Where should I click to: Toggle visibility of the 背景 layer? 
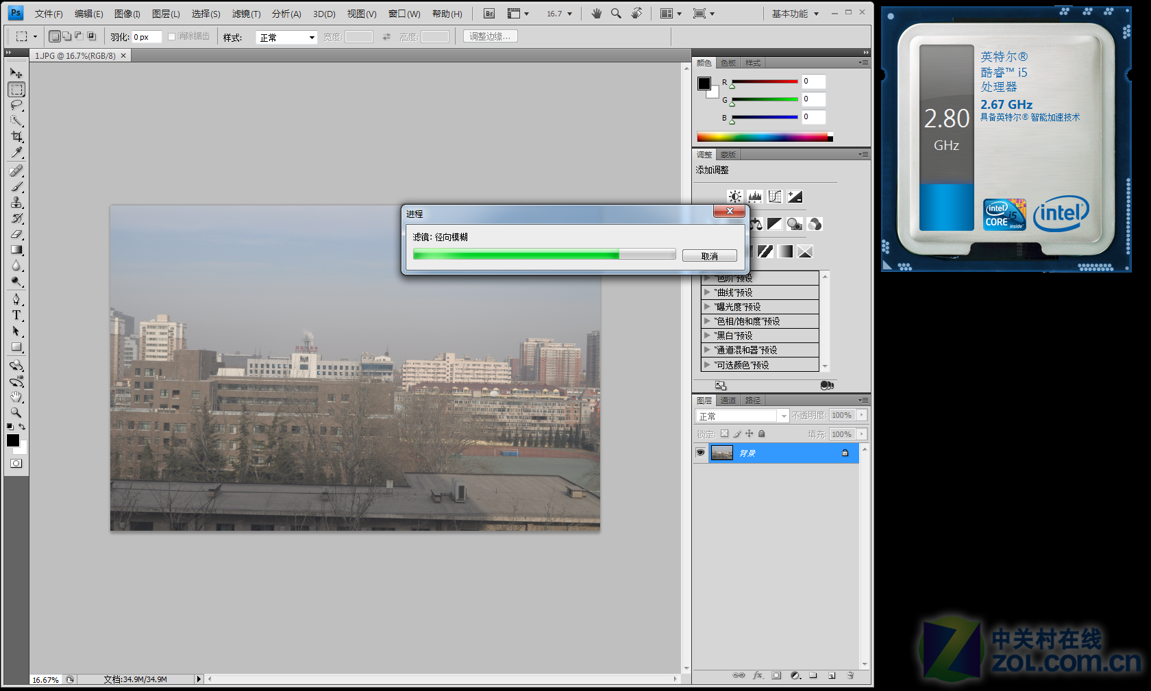click(x=700, y=453)
